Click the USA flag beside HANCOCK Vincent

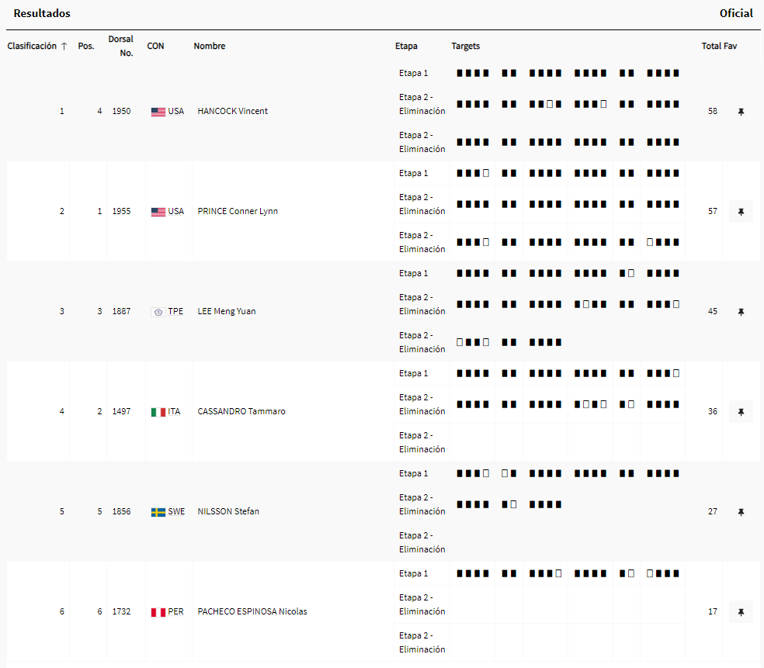[158, 112]
